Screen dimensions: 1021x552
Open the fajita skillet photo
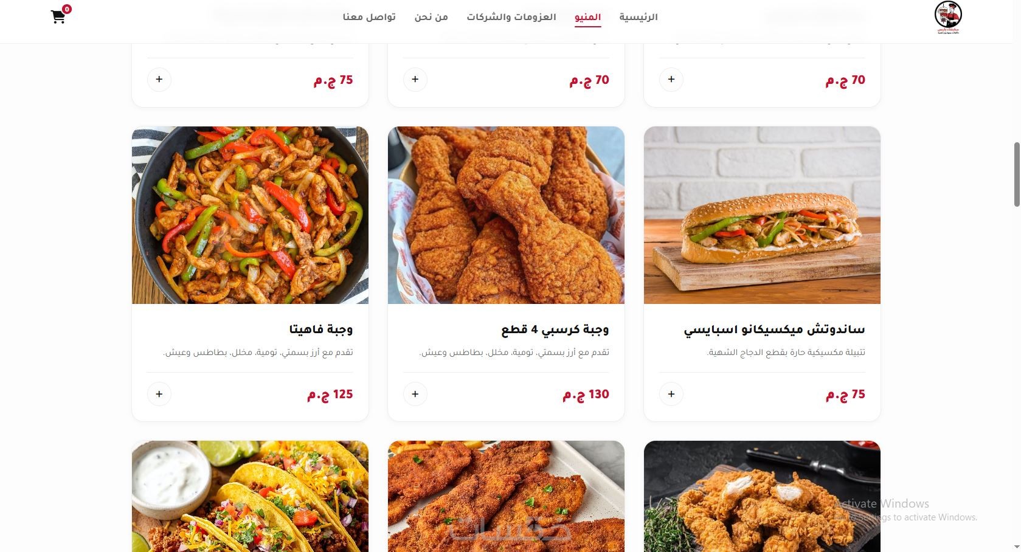tap(250, 215)
